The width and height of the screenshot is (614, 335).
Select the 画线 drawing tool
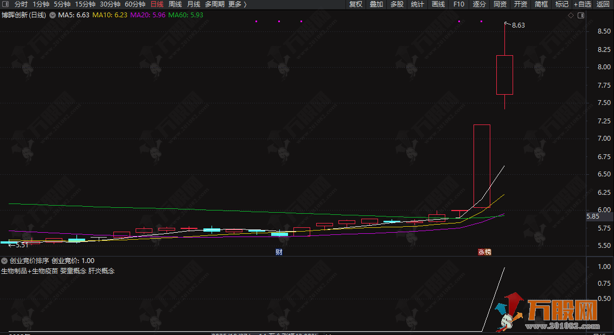[439, 4]
